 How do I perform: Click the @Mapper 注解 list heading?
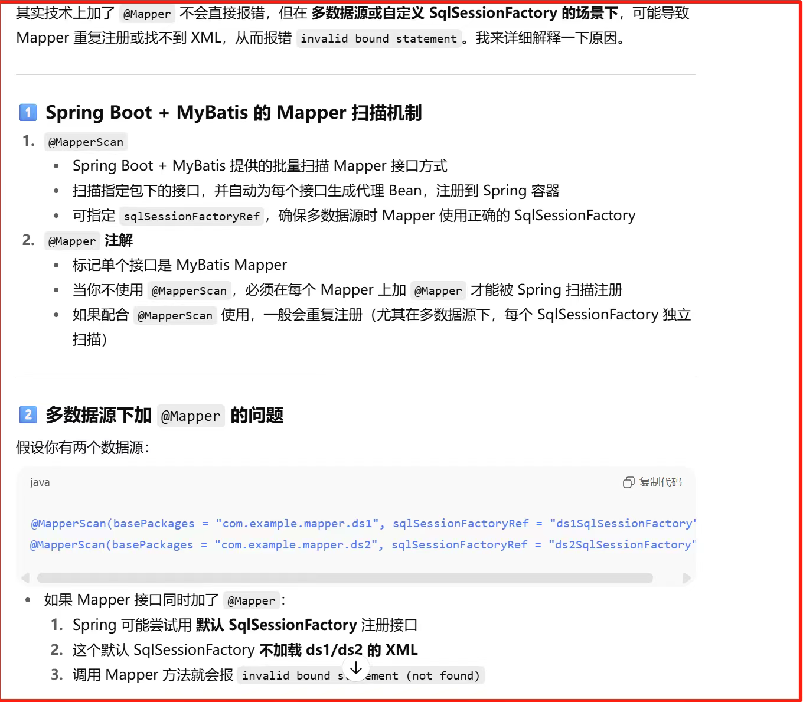click(89, 241)
